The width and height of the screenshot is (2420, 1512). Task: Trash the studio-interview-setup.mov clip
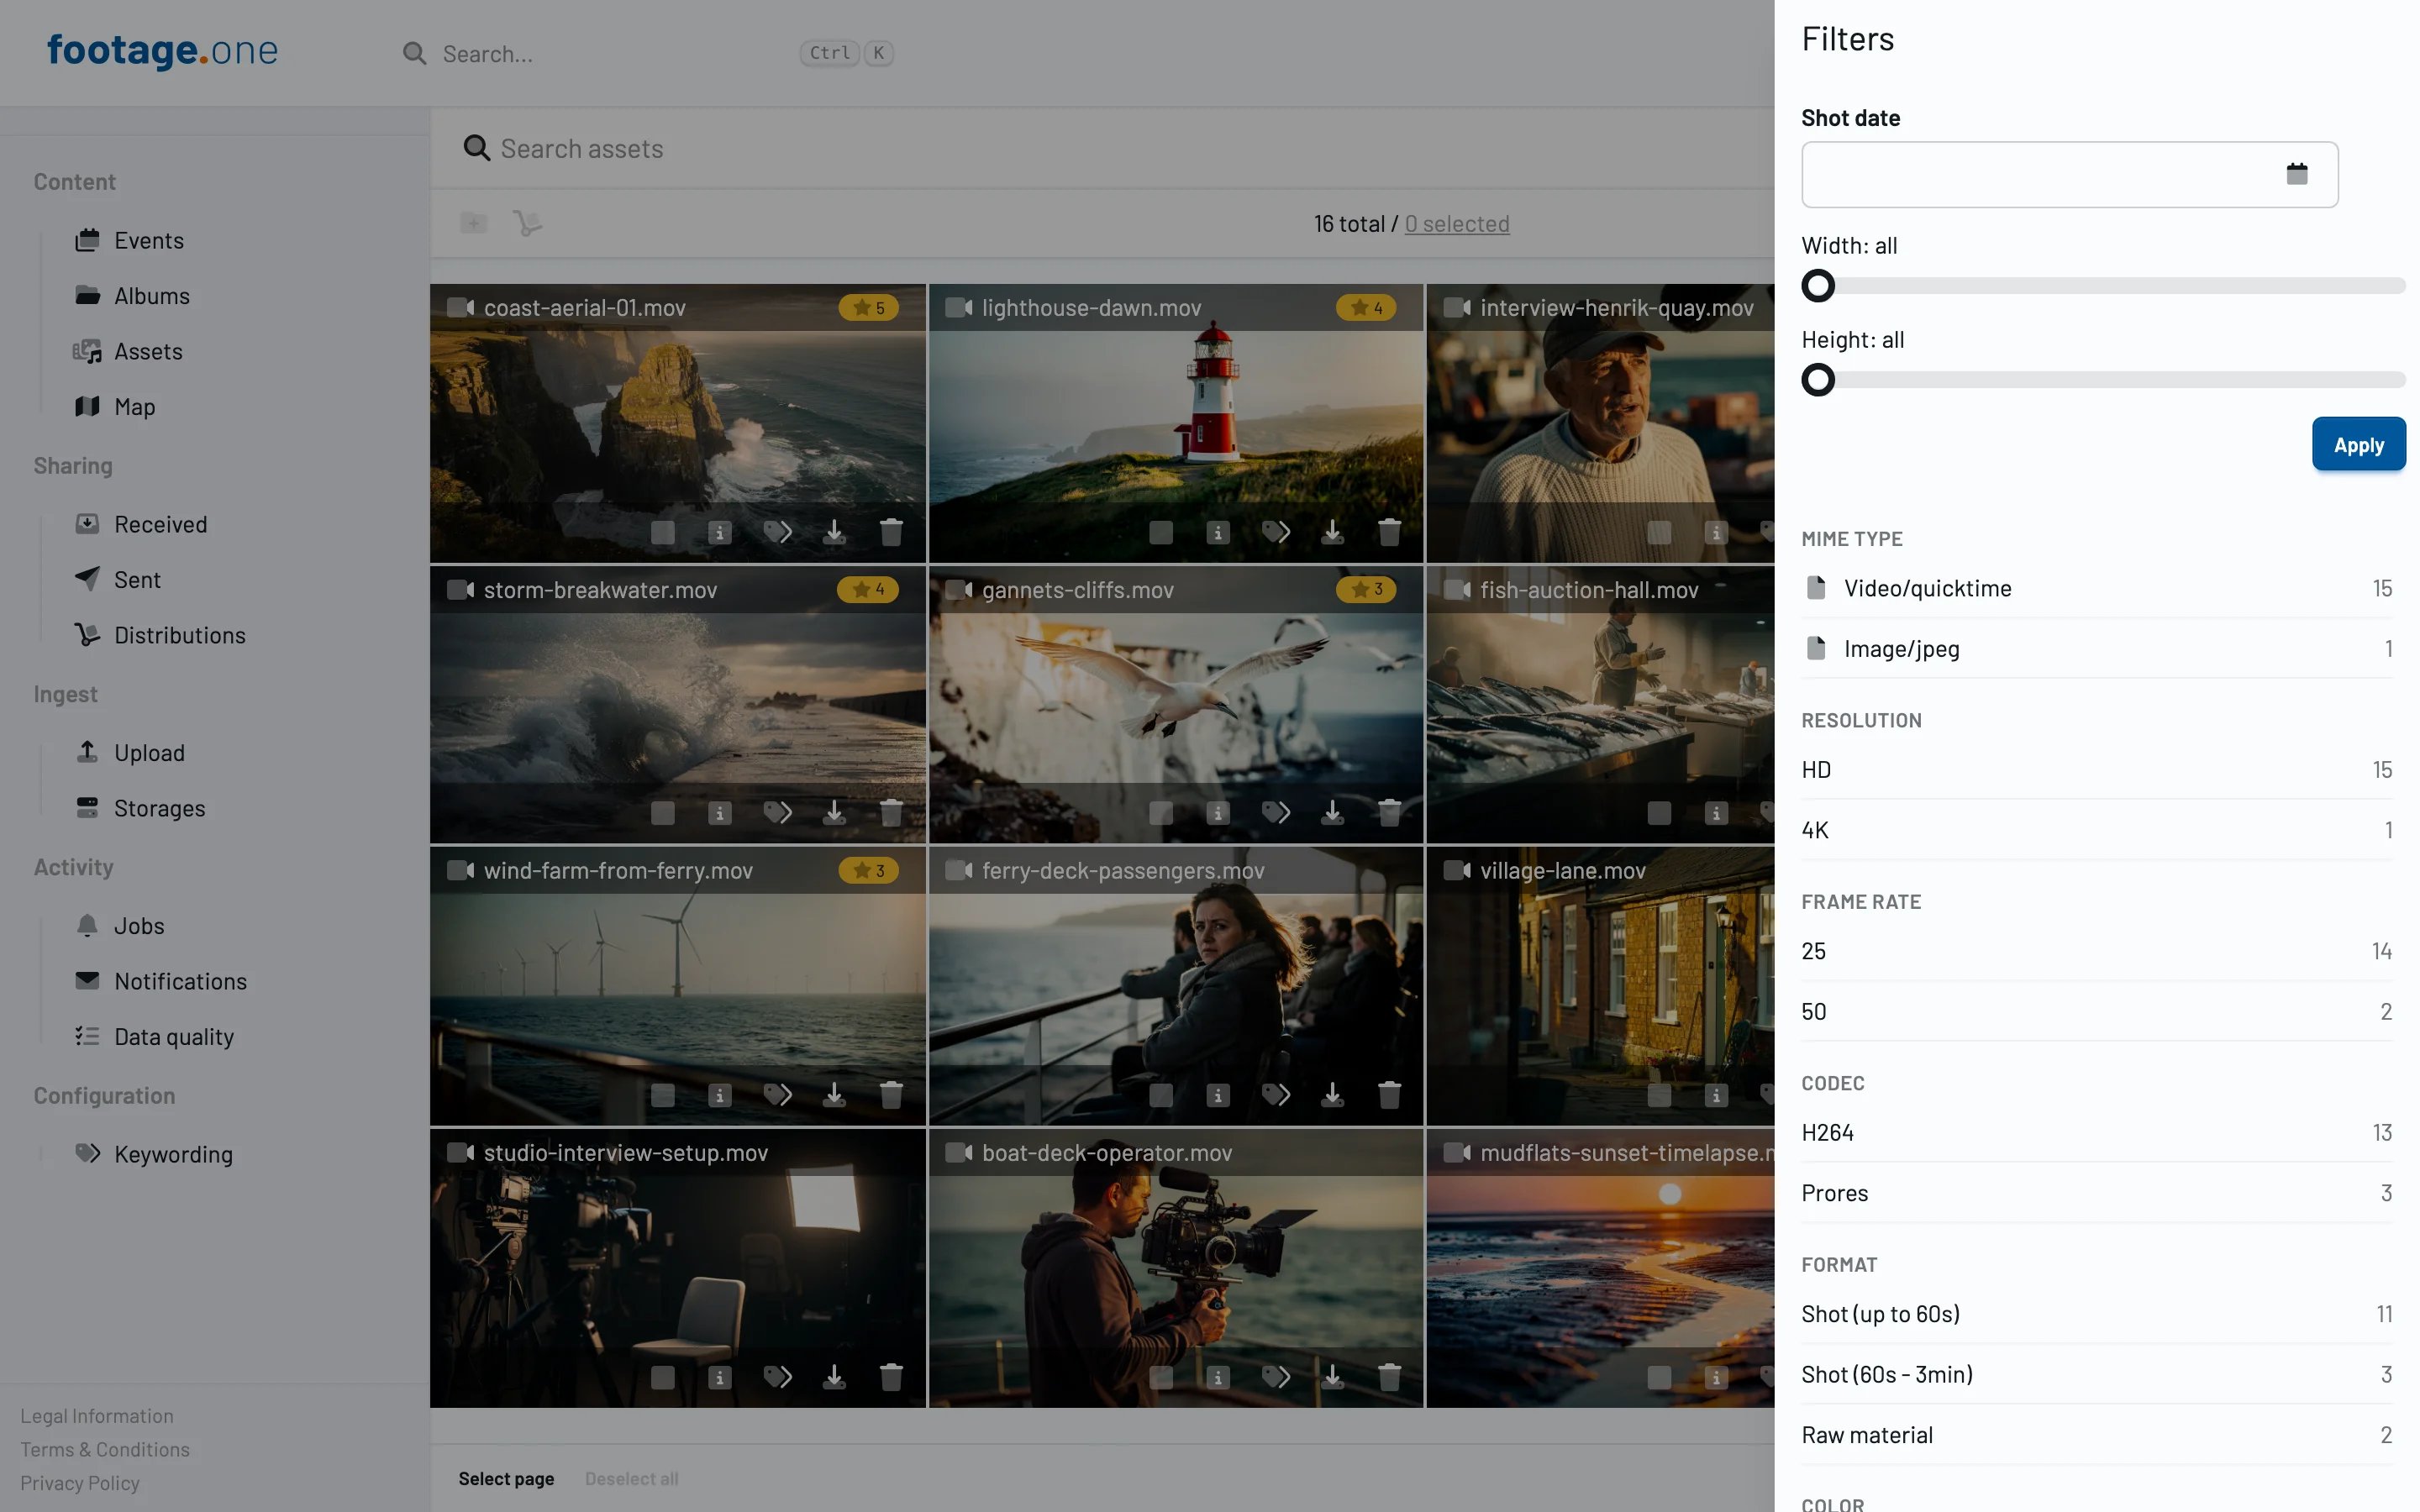(x=891, y=1377)
